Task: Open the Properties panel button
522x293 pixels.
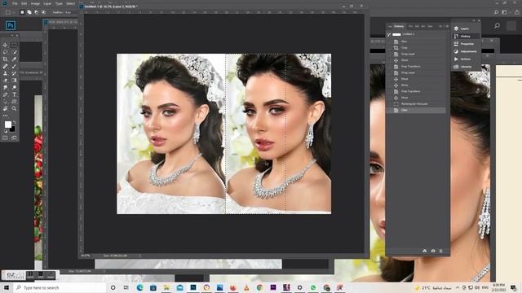Action: (466, 44)
